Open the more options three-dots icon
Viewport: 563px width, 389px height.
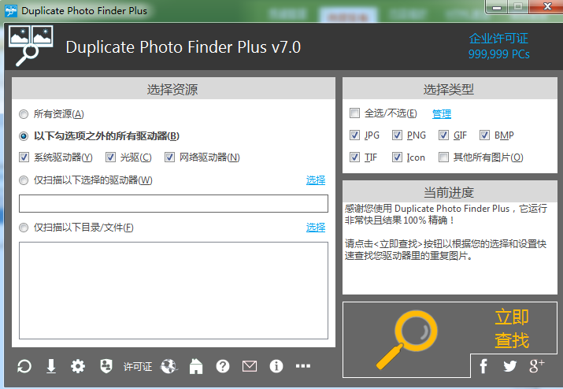click(x=303, y=366)
